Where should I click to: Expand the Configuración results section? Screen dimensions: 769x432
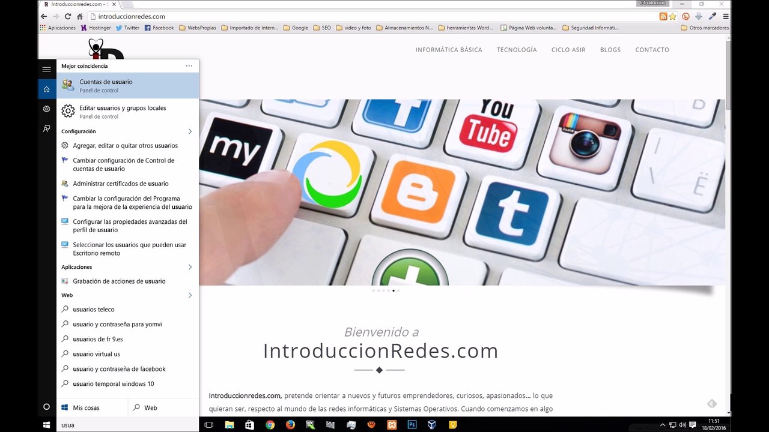point(190,131)
